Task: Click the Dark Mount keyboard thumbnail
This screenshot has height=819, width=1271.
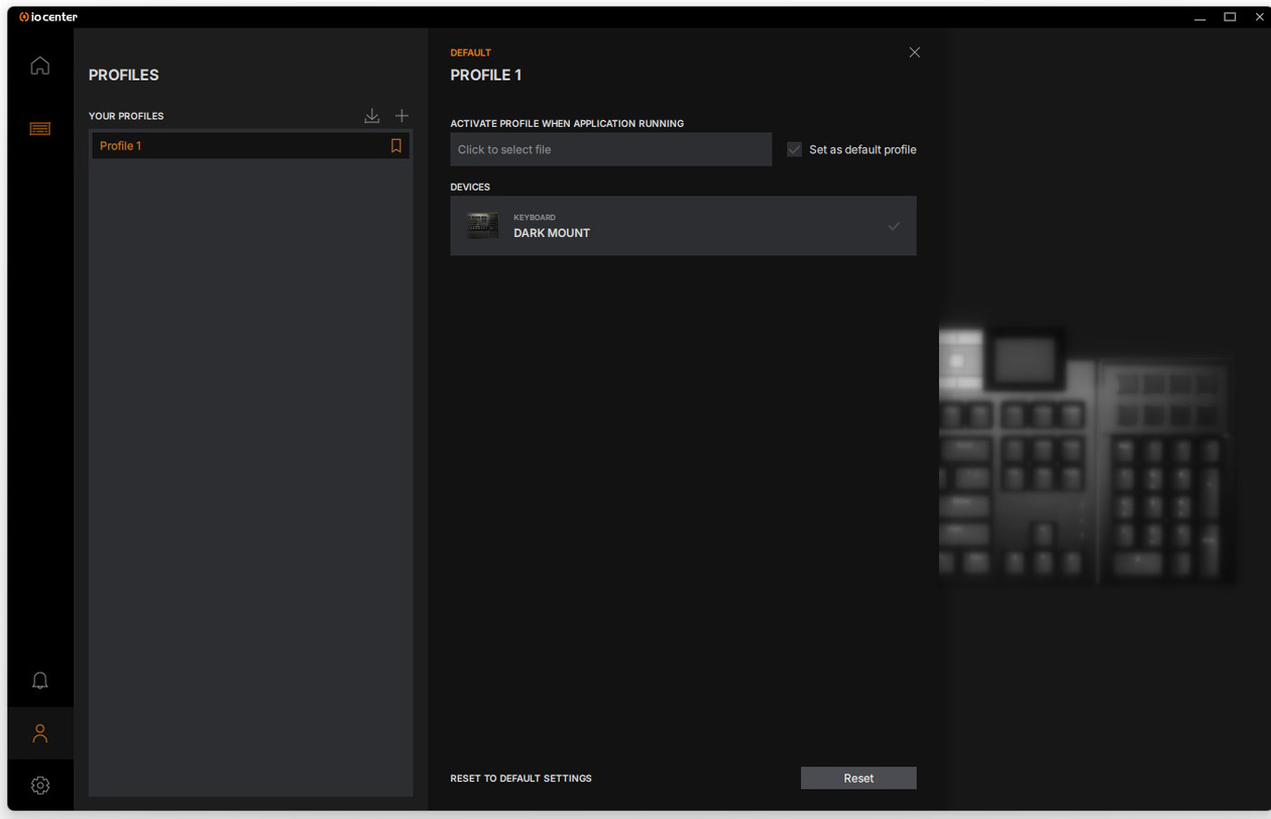Action: tap(482, 226)
